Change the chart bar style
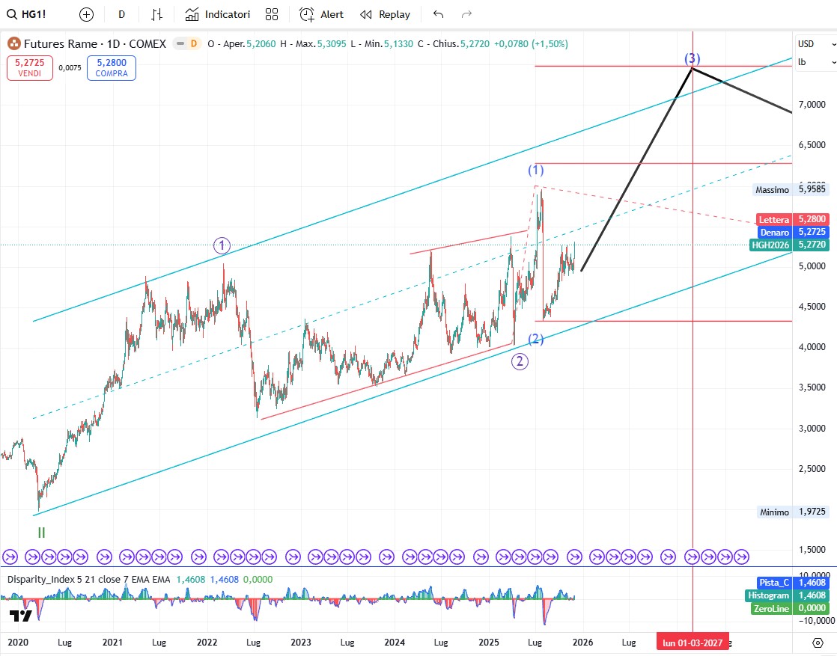Viewport: 837px width, 656px height. (156, 14)
